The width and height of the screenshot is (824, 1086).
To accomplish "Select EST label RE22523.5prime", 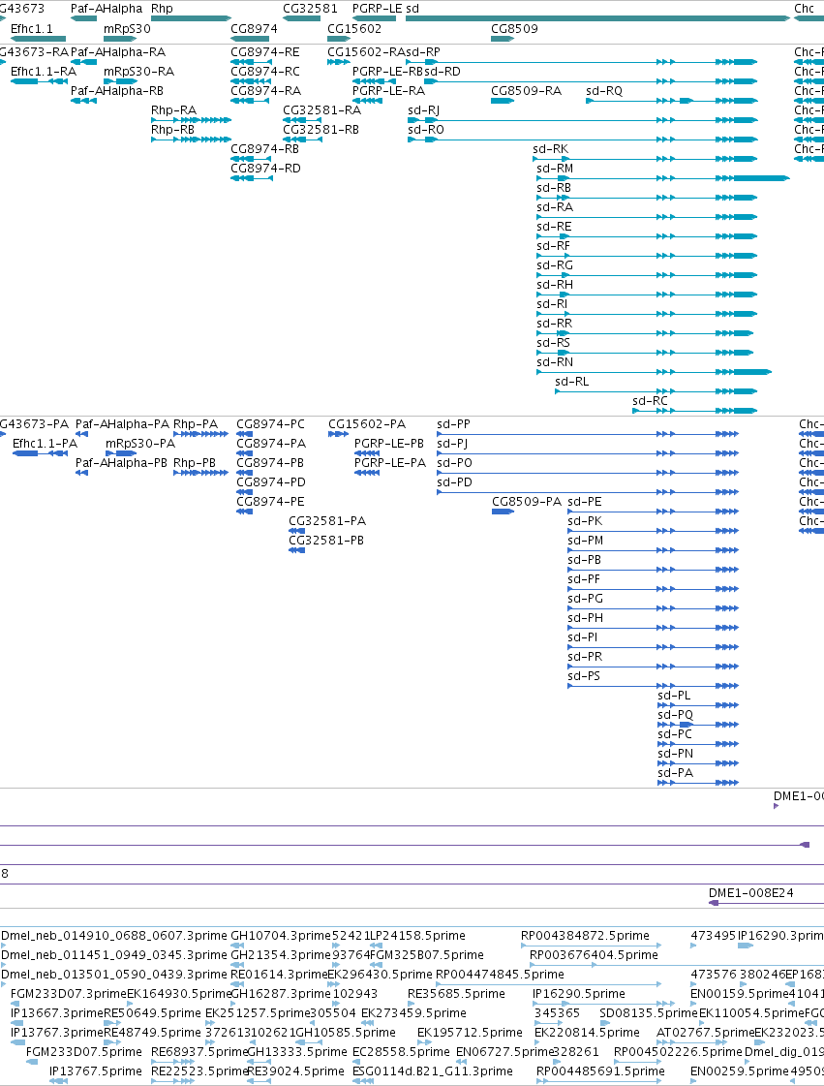I will (198, 1071).
